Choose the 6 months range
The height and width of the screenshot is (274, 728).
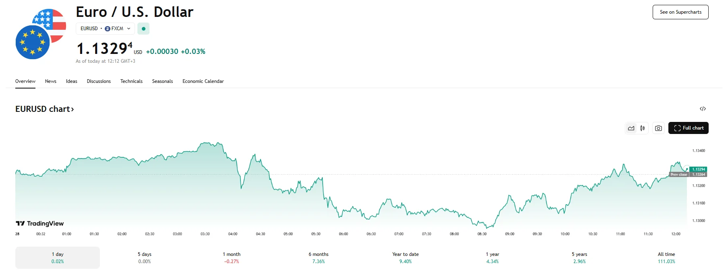click(x=319, y=258)
